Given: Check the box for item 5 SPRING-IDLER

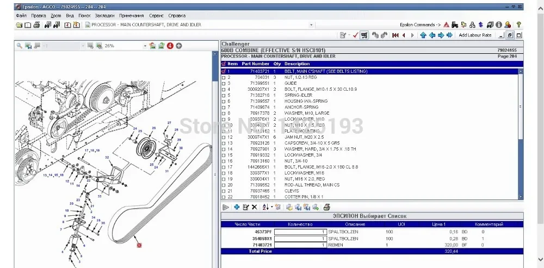Looking at the screenshot, I should (x=224, y=95).
